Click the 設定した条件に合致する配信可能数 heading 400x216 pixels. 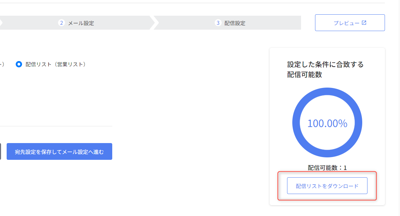(x=325, y=69)
